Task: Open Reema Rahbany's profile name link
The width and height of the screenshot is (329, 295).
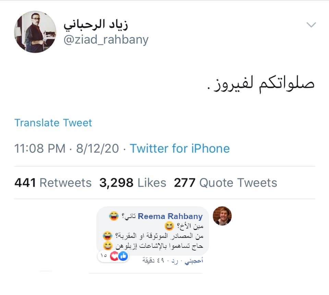Action: (x=170, y=216)
